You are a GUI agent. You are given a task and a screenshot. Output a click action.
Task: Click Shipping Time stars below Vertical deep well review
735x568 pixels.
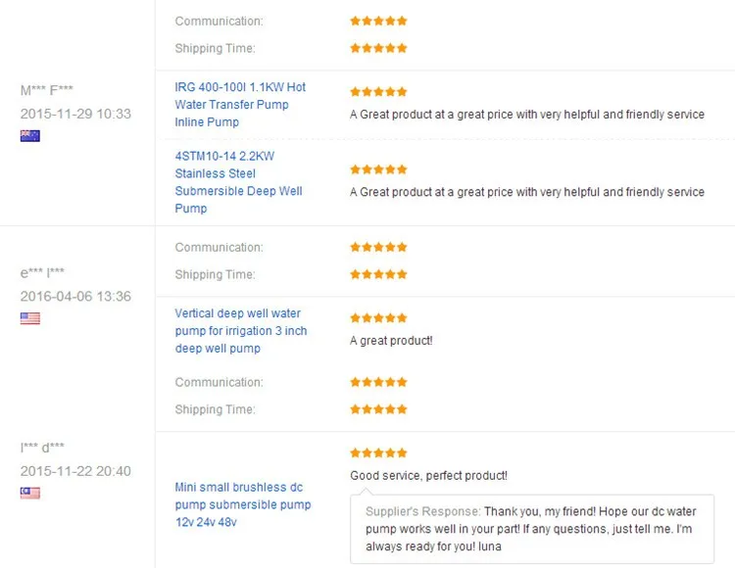(x=378, y=409)
